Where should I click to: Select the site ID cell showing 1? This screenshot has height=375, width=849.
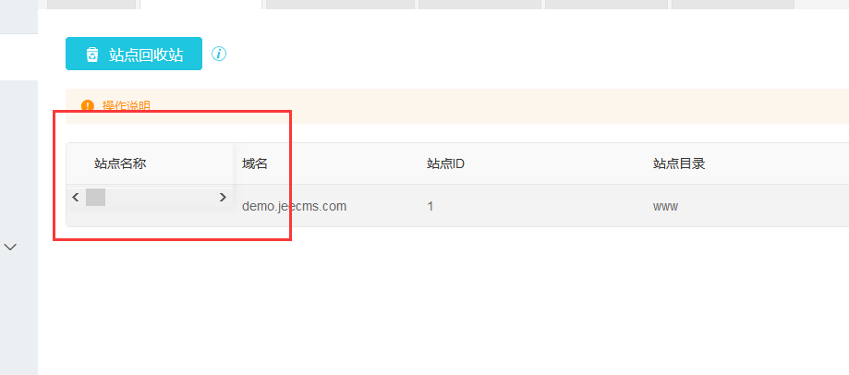pos(430,206)
